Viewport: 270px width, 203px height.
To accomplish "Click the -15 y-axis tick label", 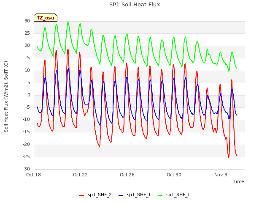I will pos(26,132).
